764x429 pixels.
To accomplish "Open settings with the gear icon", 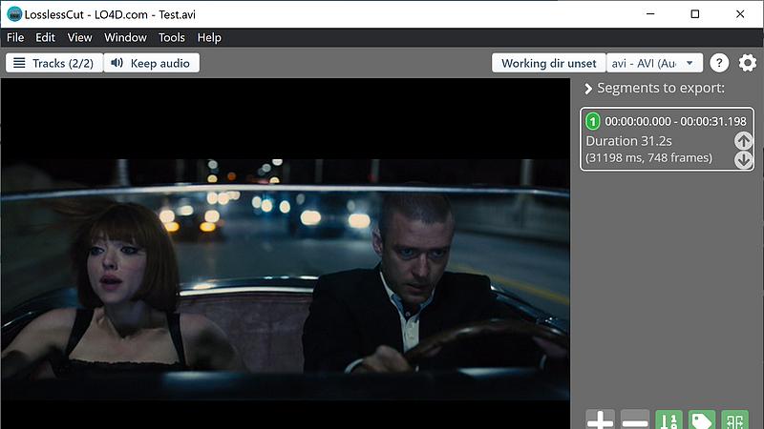I will click(748, 63).
